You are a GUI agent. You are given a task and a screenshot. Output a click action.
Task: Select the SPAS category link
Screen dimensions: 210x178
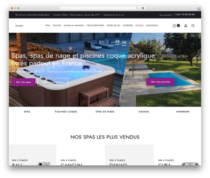[x=27, y=112]
